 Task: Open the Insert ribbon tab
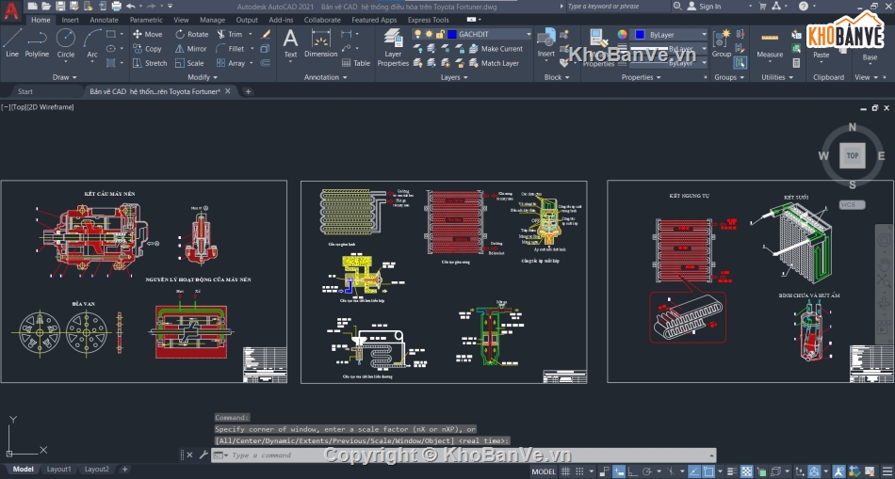pyautogui.click(x=71, y=20)
